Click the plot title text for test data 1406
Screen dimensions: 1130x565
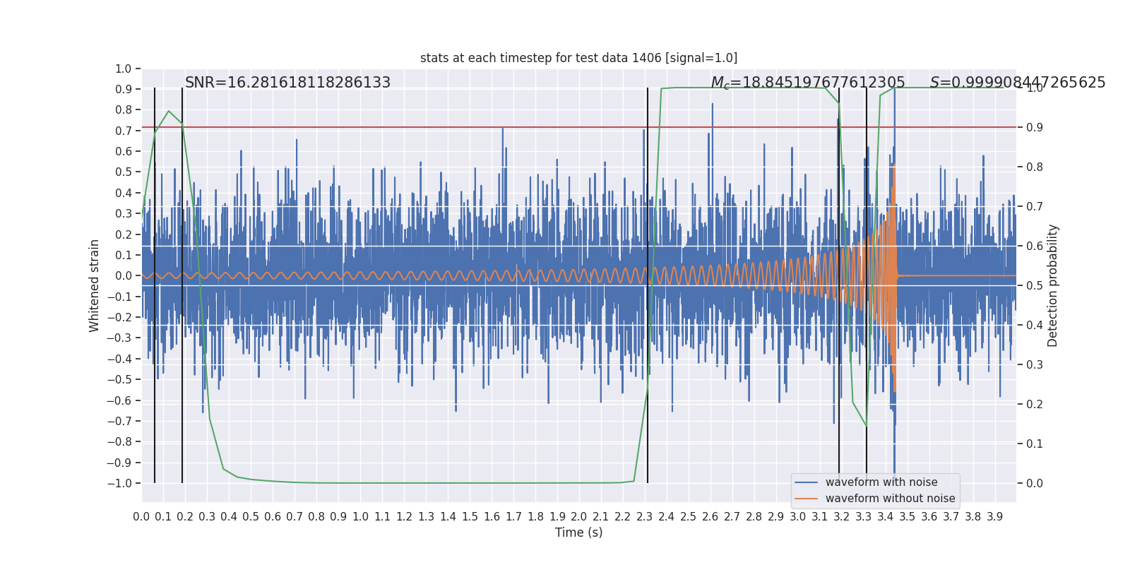coord(578,58)
